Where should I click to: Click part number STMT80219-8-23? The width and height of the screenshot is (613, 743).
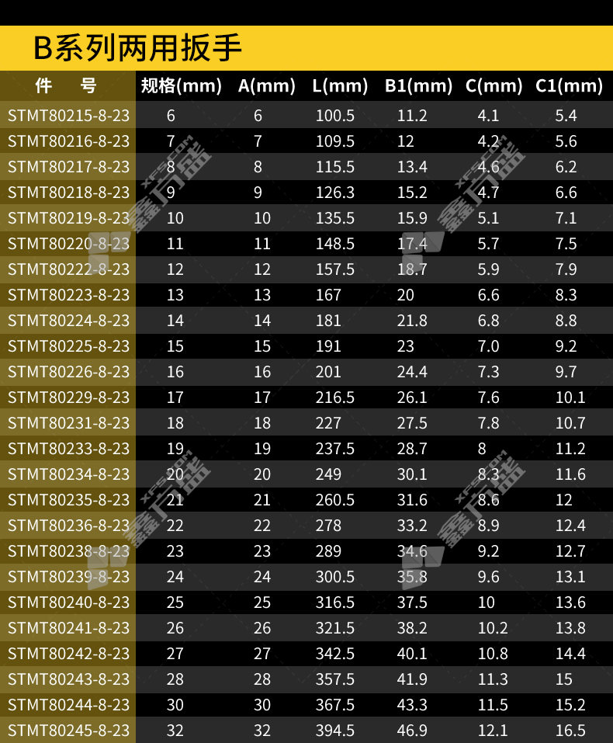[68, 218]
